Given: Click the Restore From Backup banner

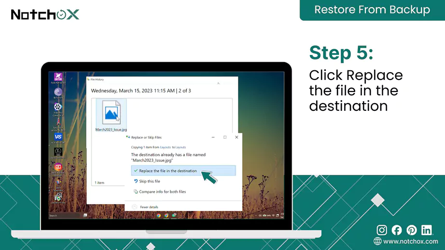Looking at the screenshot, I should point(372,10).
